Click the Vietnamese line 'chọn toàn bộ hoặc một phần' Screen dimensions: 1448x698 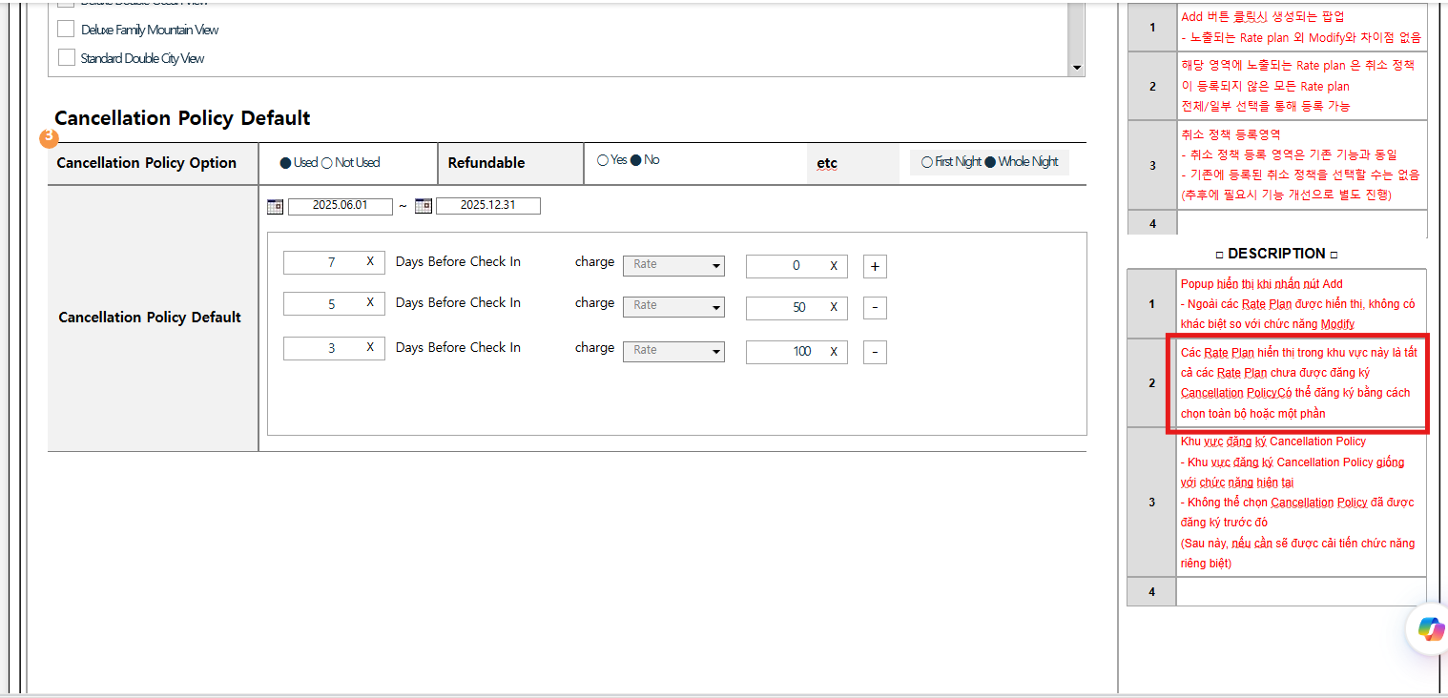1252,414
